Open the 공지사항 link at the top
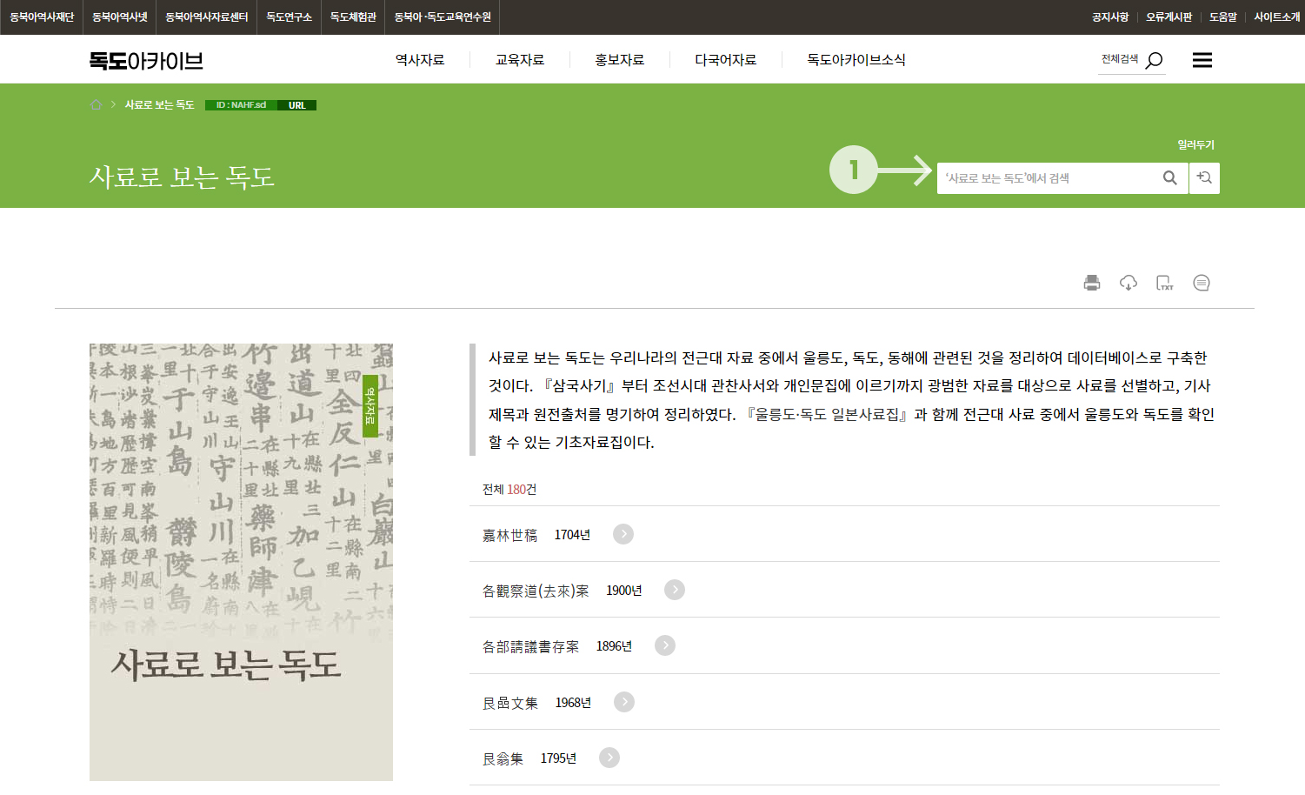The height and width of the screenshot is (795, 1305). (1109, 16)
